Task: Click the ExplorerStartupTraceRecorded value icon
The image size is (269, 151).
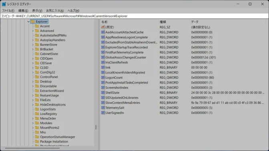Action: (103, 47)
